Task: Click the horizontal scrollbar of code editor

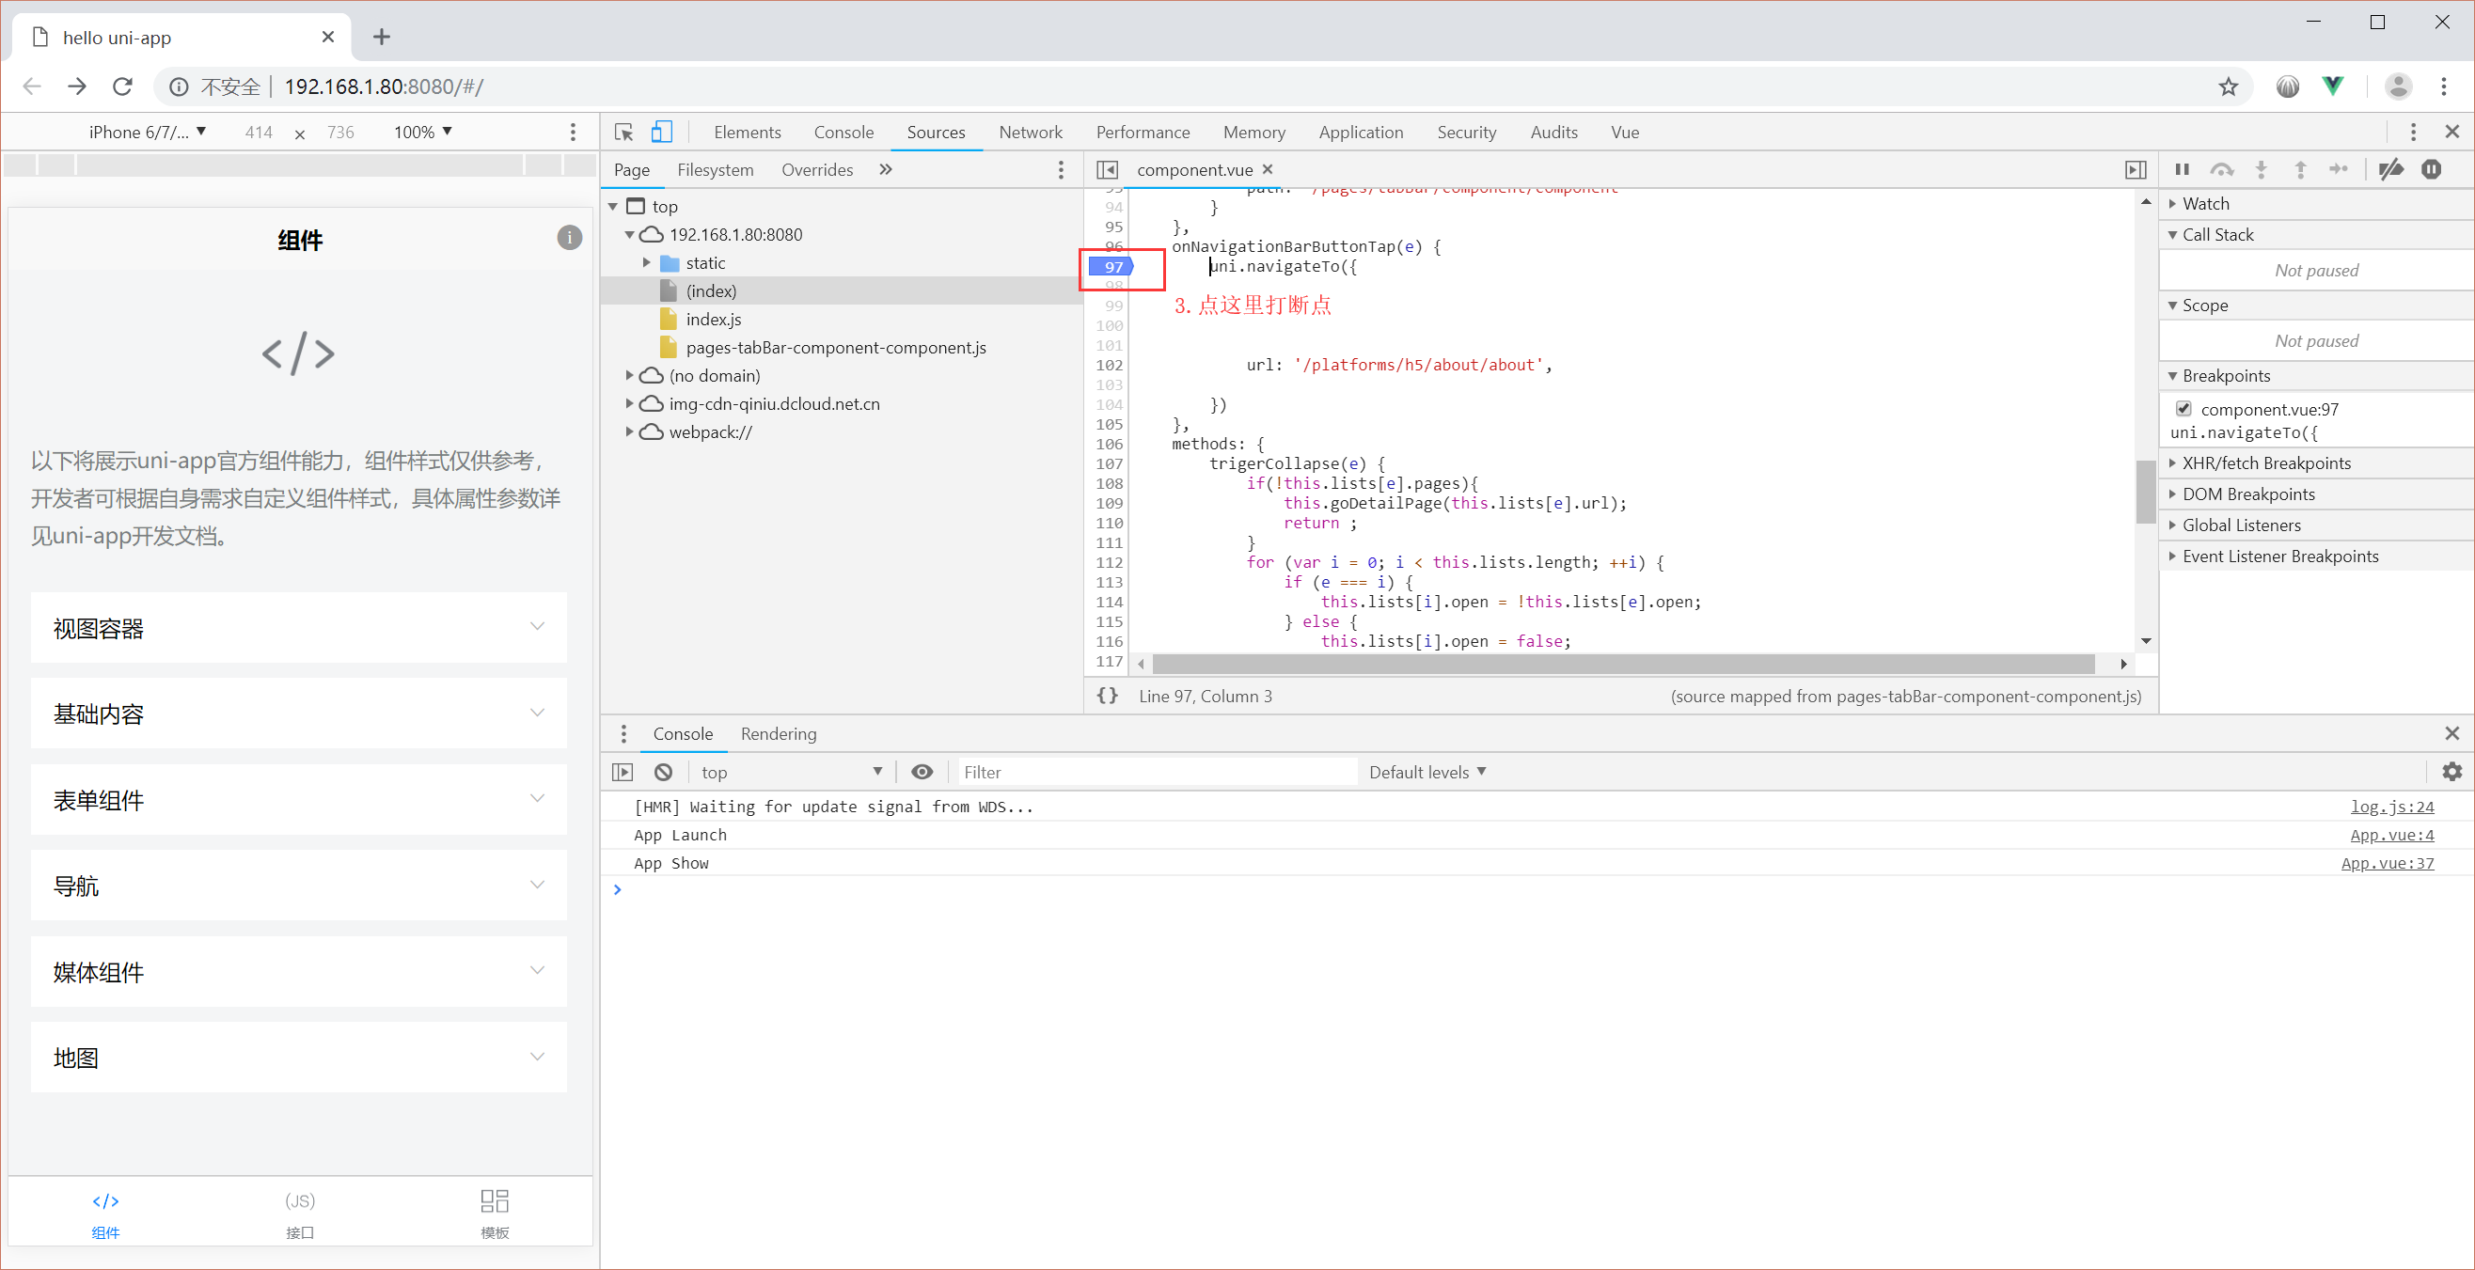Action: [x=1622, y=664]
